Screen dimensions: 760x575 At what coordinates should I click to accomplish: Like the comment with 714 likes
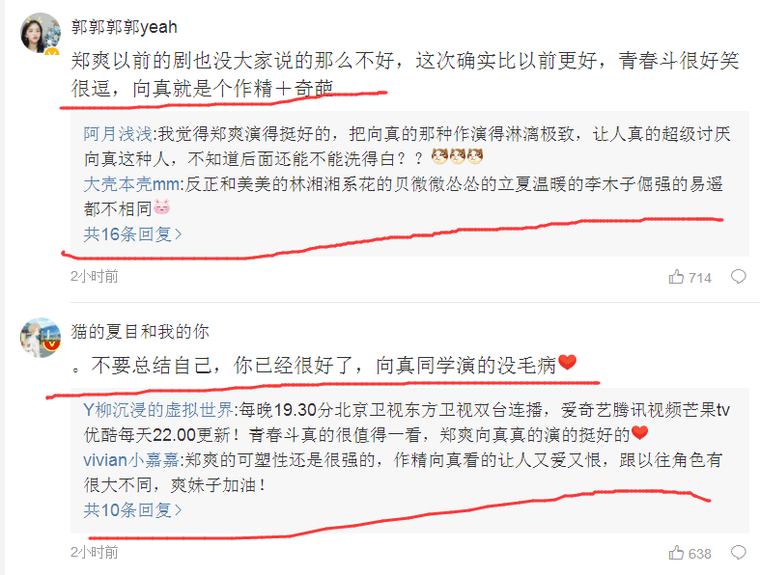coord(676,277)
